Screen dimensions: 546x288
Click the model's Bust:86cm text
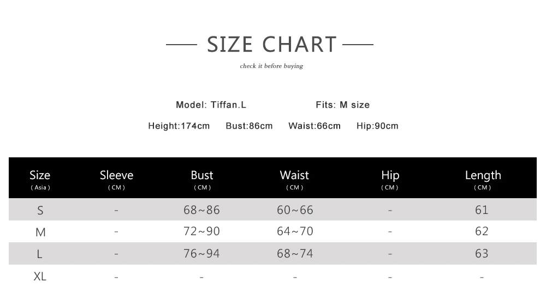tap(249, 126)
